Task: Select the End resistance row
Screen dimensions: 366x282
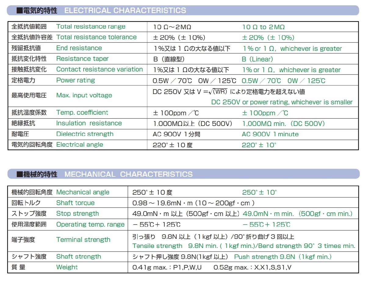Action: click(79, 48)
